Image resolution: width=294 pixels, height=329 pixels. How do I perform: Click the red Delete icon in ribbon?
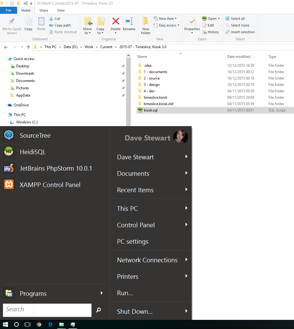115,21
